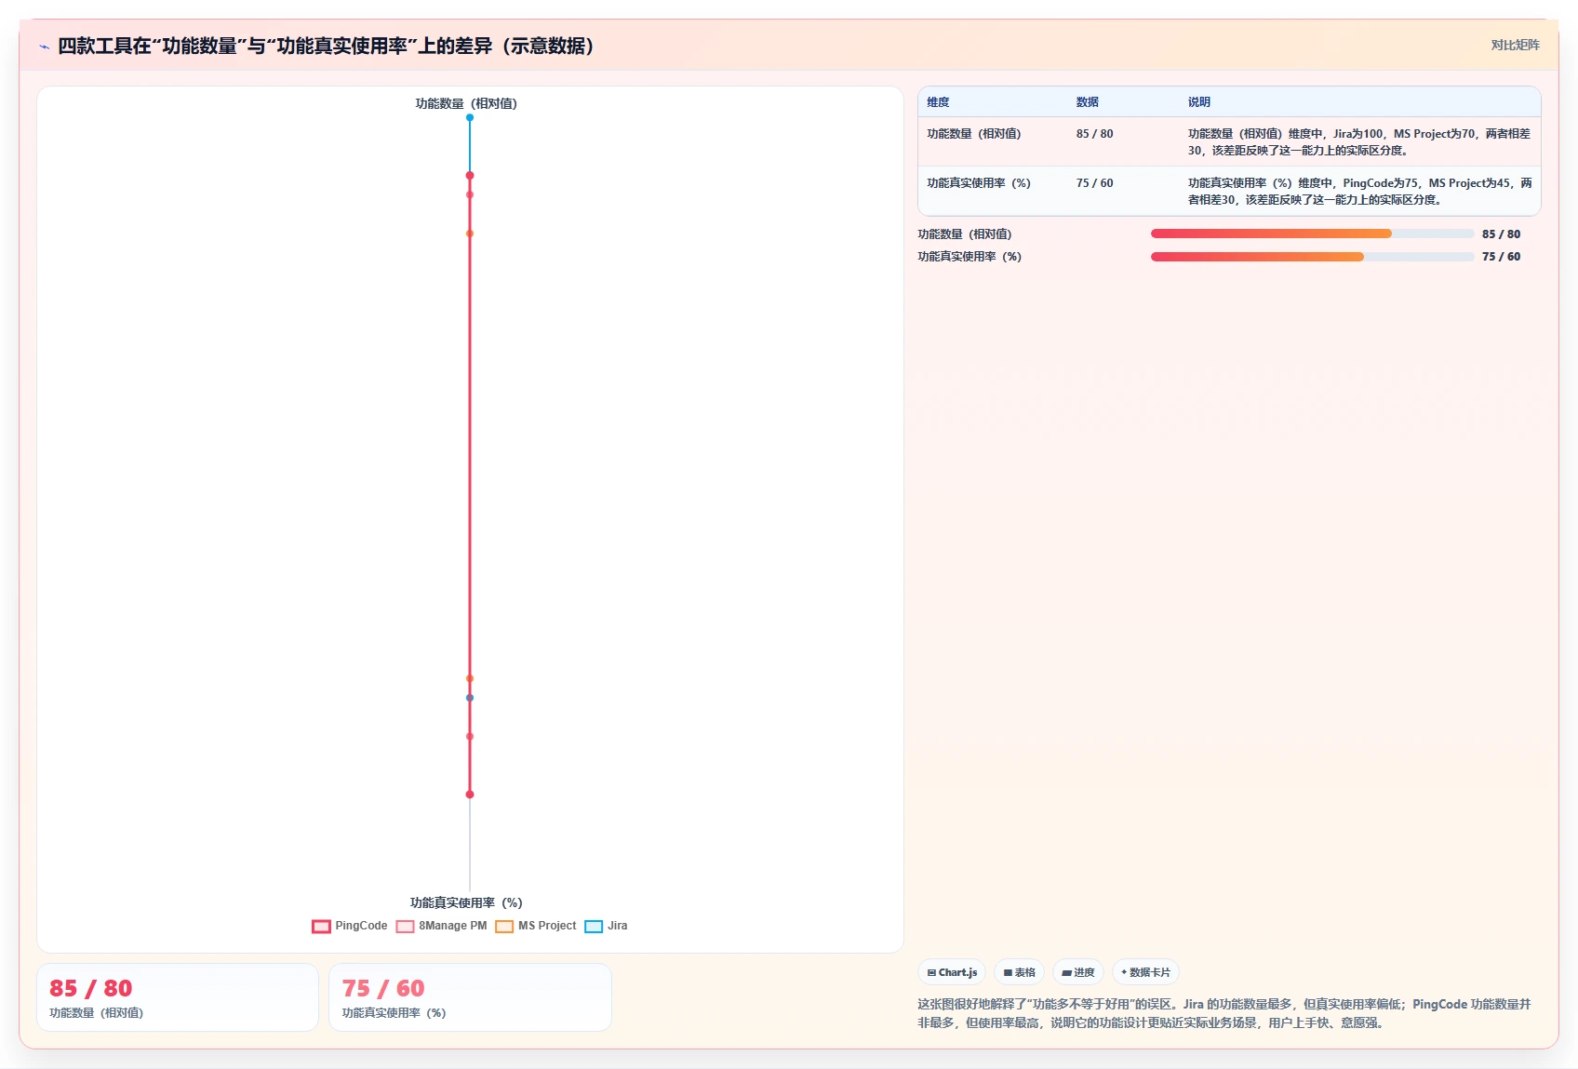Viewport: 1578px width, 1069px height.
Task: Click the explanation starting PingCode为75
Action: (x=1359, y=192)
